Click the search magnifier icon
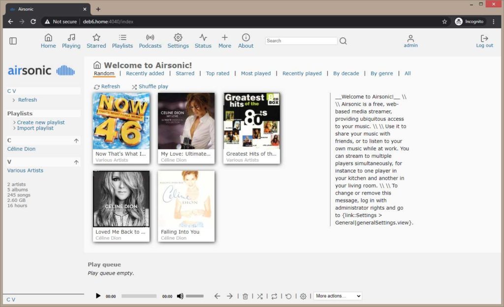The height and width of the screenshot is (307, 504). [343, 41]
